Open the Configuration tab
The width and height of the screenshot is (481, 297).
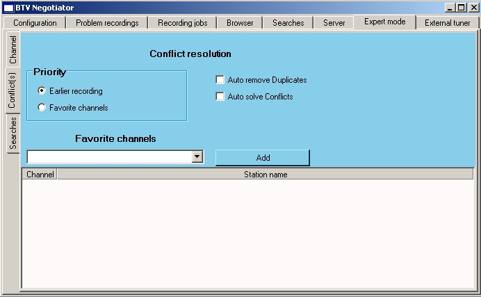(x=35, y=23)
